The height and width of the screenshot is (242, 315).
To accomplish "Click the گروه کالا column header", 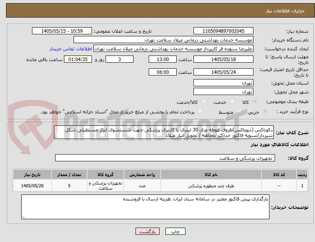I will point(106,175).
